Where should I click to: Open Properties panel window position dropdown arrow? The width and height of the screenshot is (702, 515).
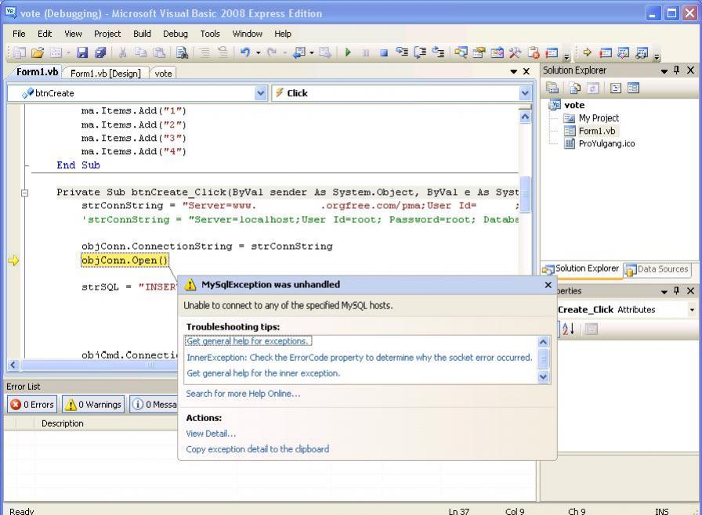(x=664, y=291)
